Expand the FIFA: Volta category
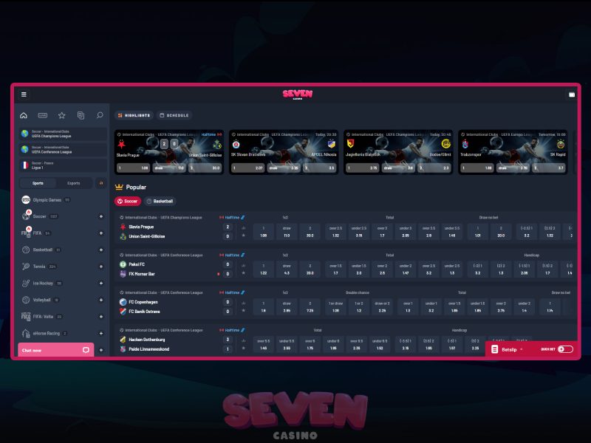 [x=101, y=317]
